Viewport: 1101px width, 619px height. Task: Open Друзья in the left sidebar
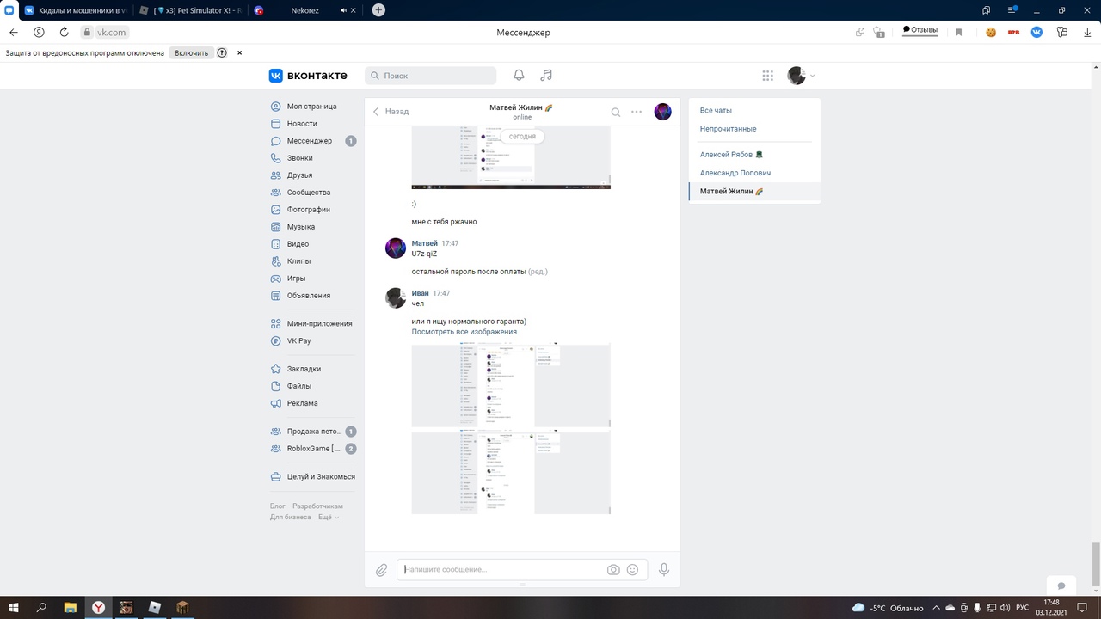click(299, 175)
